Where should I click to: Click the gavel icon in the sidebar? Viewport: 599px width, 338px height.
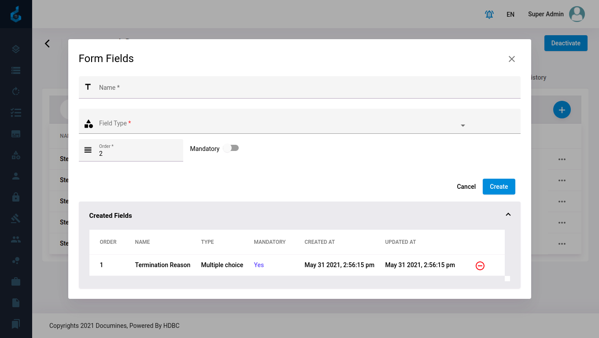pos(16,218)
